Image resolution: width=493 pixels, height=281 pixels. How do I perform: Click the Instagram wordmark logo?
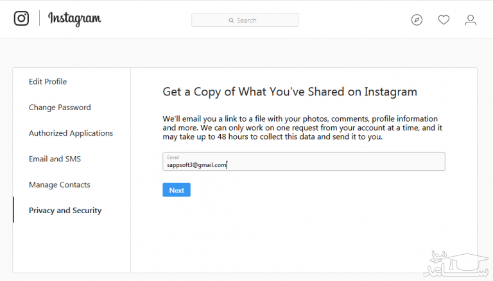click(74, 19)
